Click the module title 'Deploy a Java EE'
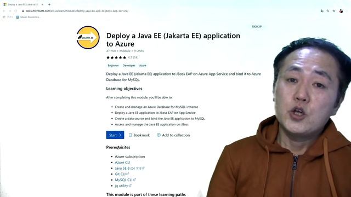The image size is (351, 197). [173, 39]
